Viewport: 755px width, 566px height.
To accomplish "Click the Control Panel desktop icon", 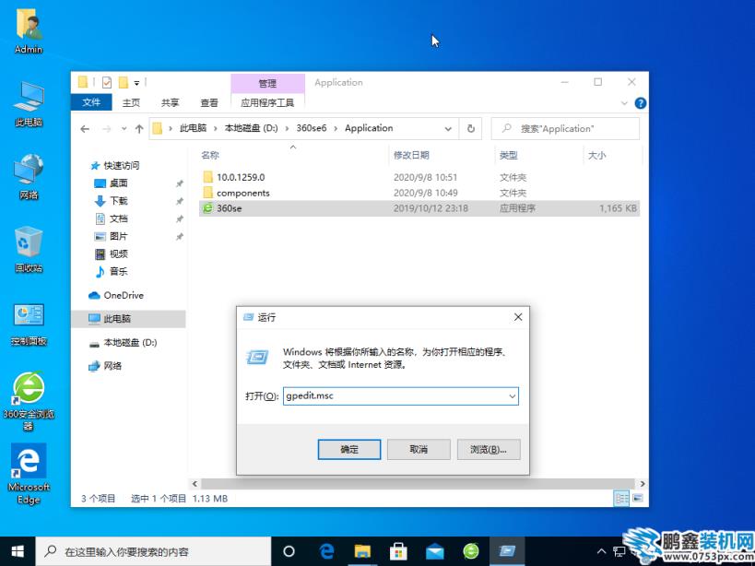I will click(29, 316).
